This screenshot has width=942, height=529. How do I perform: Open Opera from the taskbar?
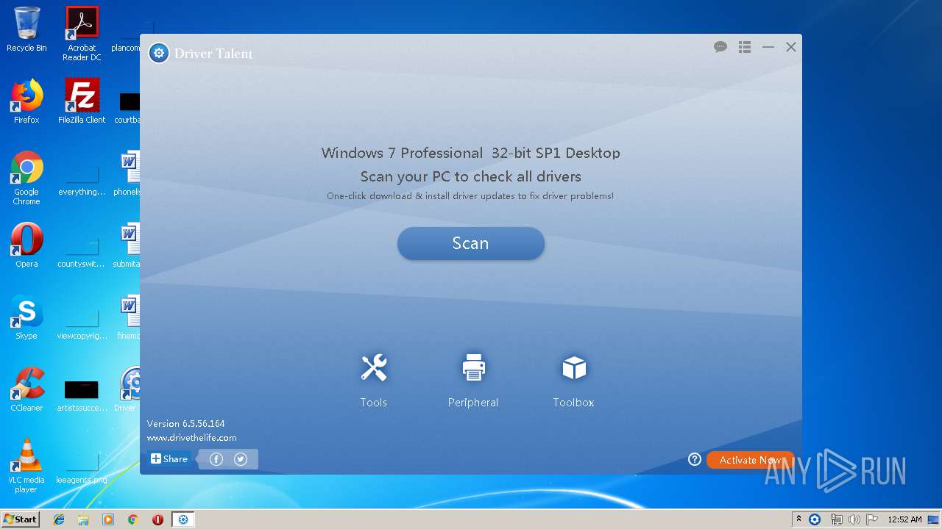157,519
